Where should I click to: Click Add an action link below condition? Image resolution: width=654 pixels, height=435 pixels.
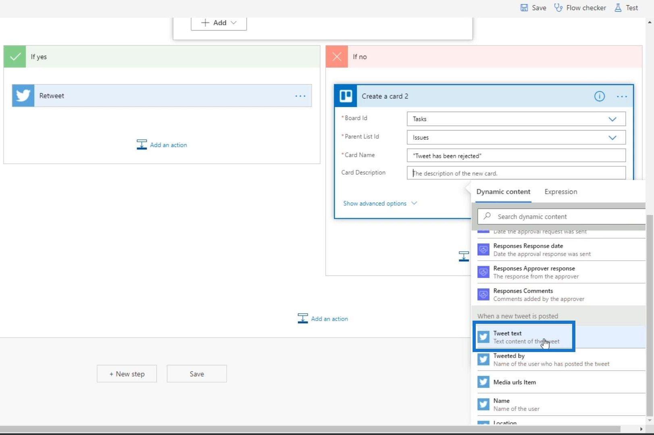[x=329, y=319]
